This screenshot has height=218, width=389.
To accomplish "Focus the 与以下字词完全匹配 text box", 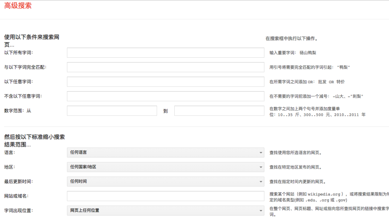I will click(x=165, y=67).
